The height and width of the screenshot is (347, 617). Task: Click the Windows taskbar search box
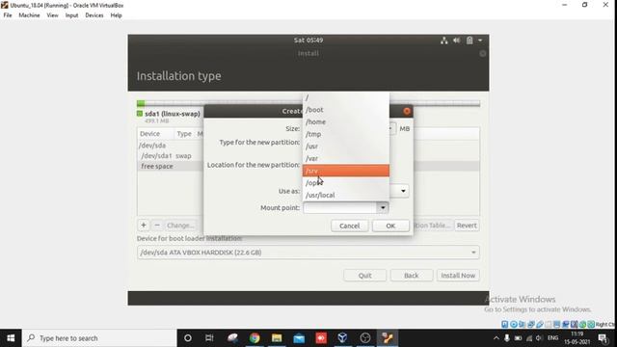coord(99,338)
